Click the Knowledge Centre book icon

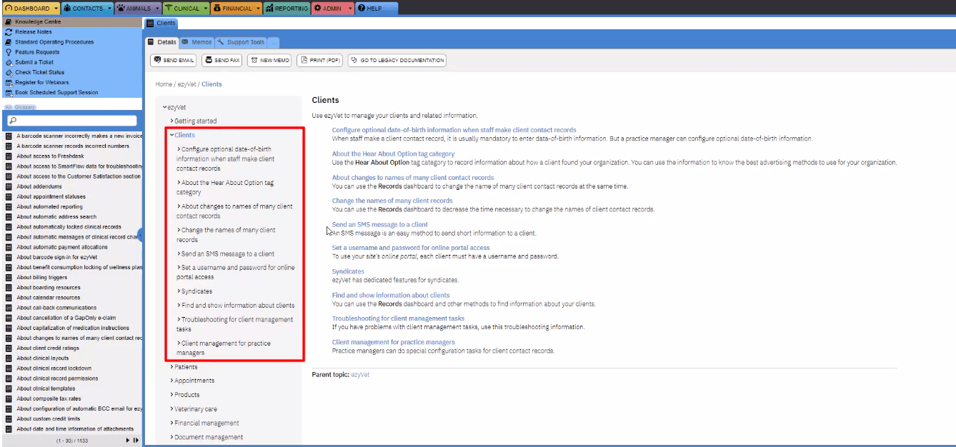tap(9, 22)
